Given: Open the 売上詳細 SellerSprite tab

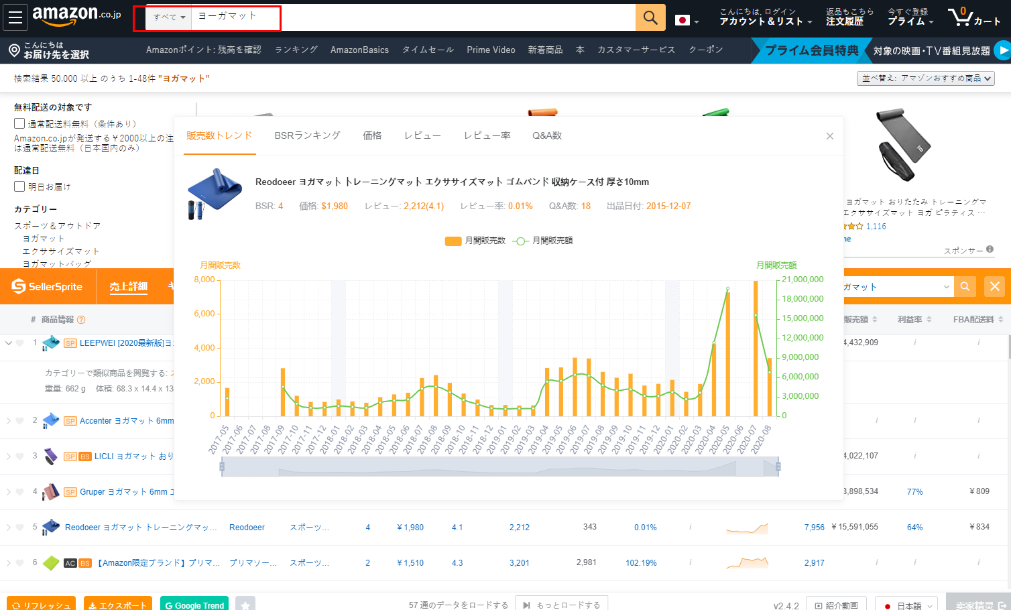Looking at the screenshot, I should point(129,286).
